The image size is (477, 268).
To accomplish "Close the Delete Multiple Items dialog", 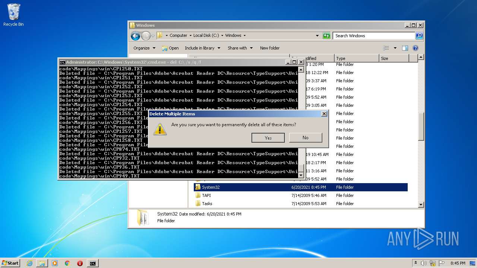I will pyautogui.click(x=324, y=114).
